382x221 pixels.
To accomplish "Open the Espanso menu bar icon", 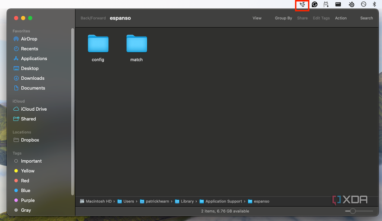I will (x=302, y=4).
